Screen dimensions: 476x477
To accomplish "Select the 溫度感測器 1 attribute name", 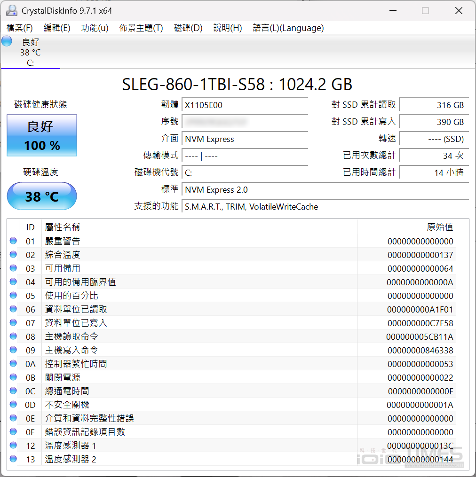I will pos(71,446).
